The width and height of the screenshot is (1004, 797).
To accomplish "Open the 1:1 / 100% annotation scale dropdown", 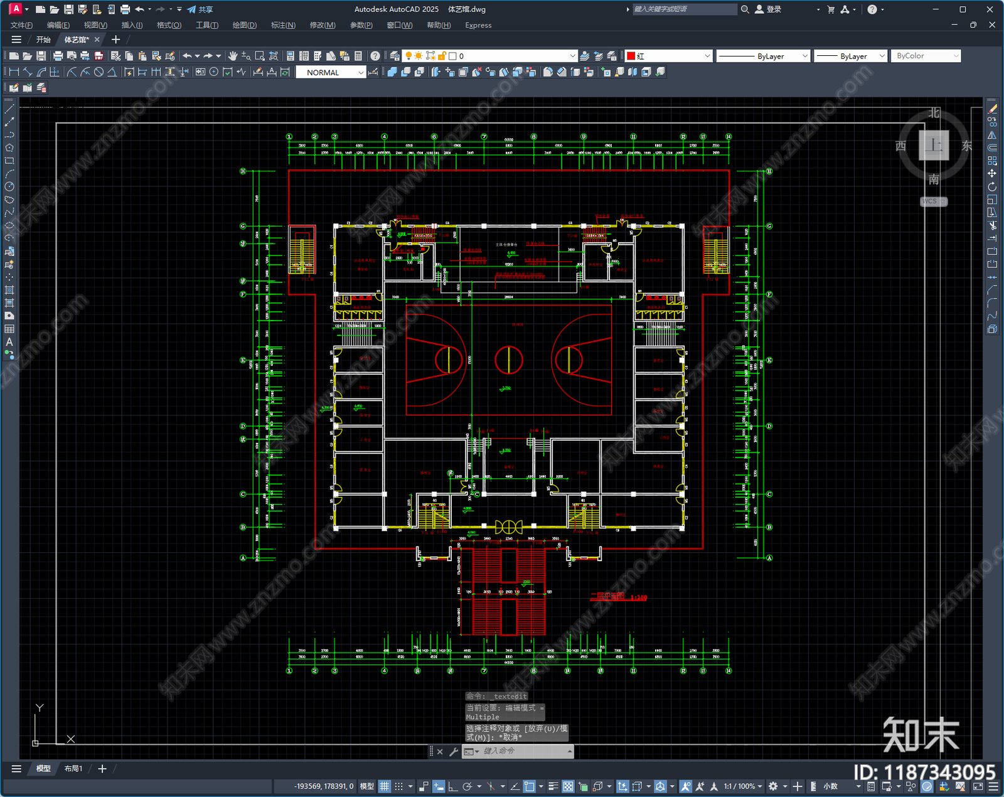I will 743,786.
